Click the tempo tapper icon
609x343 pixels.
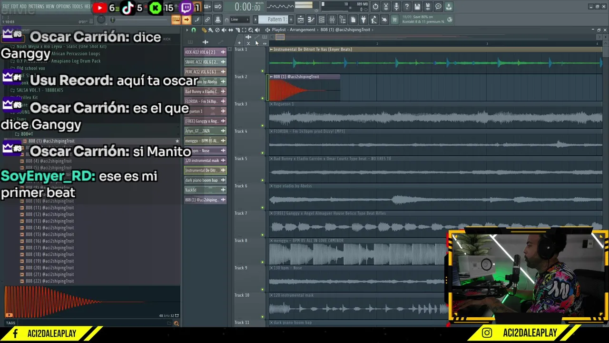click(x=373, y=20)
